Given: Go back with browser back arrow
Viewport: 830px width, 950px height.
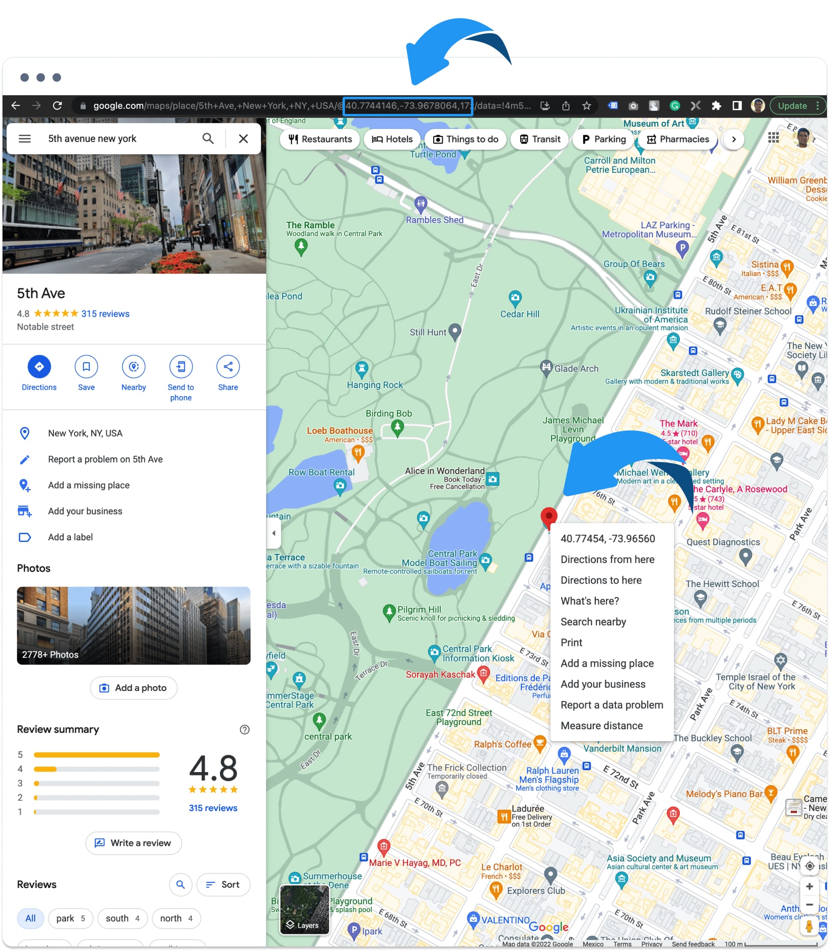Looking at the screenshot, I should (16, 106).
